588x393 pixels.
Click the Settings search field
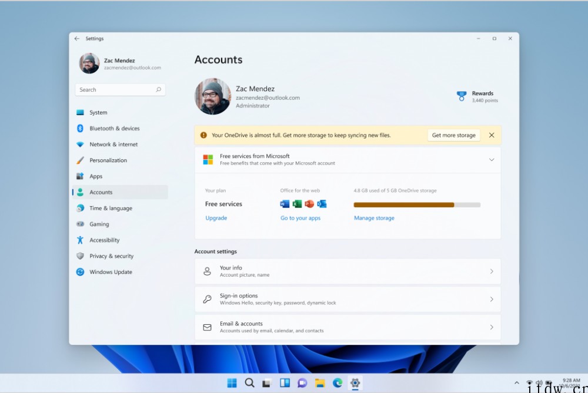coord(120,89)
